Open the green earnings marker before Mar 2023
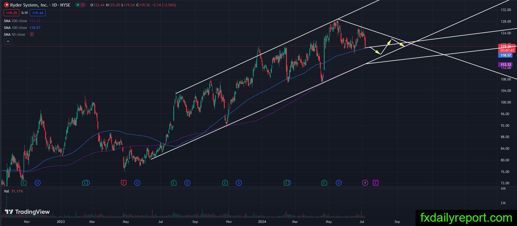This screenshot has width=517, height=226. [85, 183]
